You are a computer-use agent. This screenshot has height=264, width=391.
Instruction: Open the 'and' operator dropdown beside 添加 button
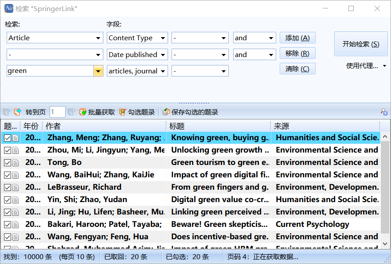(271, 38)
